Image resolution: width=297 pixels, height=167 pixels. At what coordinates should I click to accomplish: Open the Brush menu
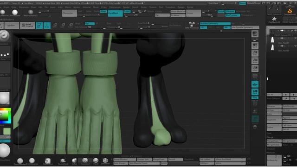tap(6, 7)
